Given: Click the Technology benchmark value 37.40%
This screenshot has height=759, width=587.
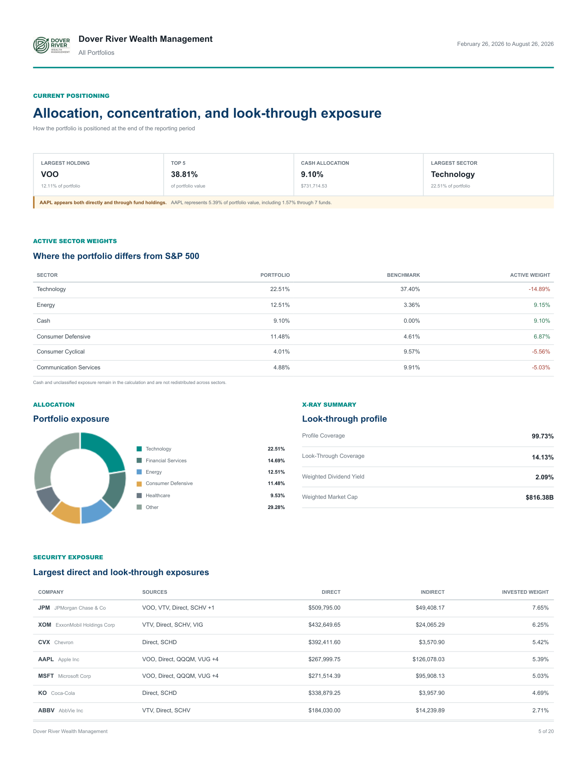Looking at the screenshot, I should pos(410,289).
